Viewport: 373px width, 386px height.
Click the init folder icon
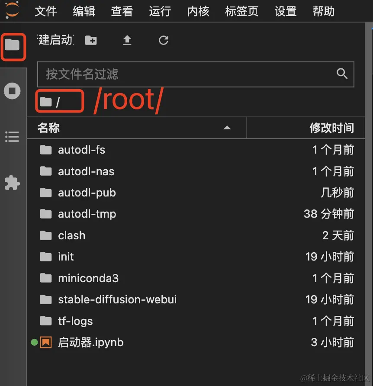(46, 257)
